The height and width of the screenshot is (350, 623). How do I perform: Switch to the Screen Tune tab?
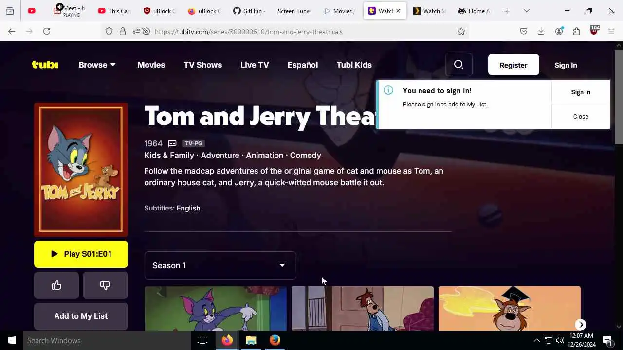click(x=293, y=11)
